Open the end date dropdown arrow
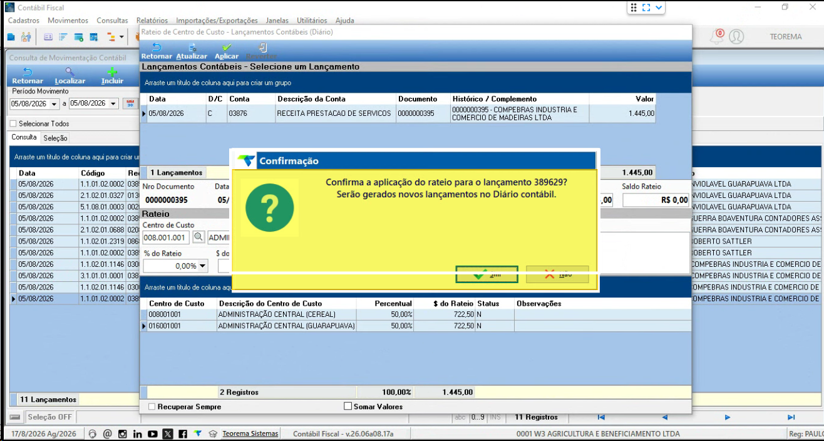Viewport: 824px width, 441px height. 113,104
